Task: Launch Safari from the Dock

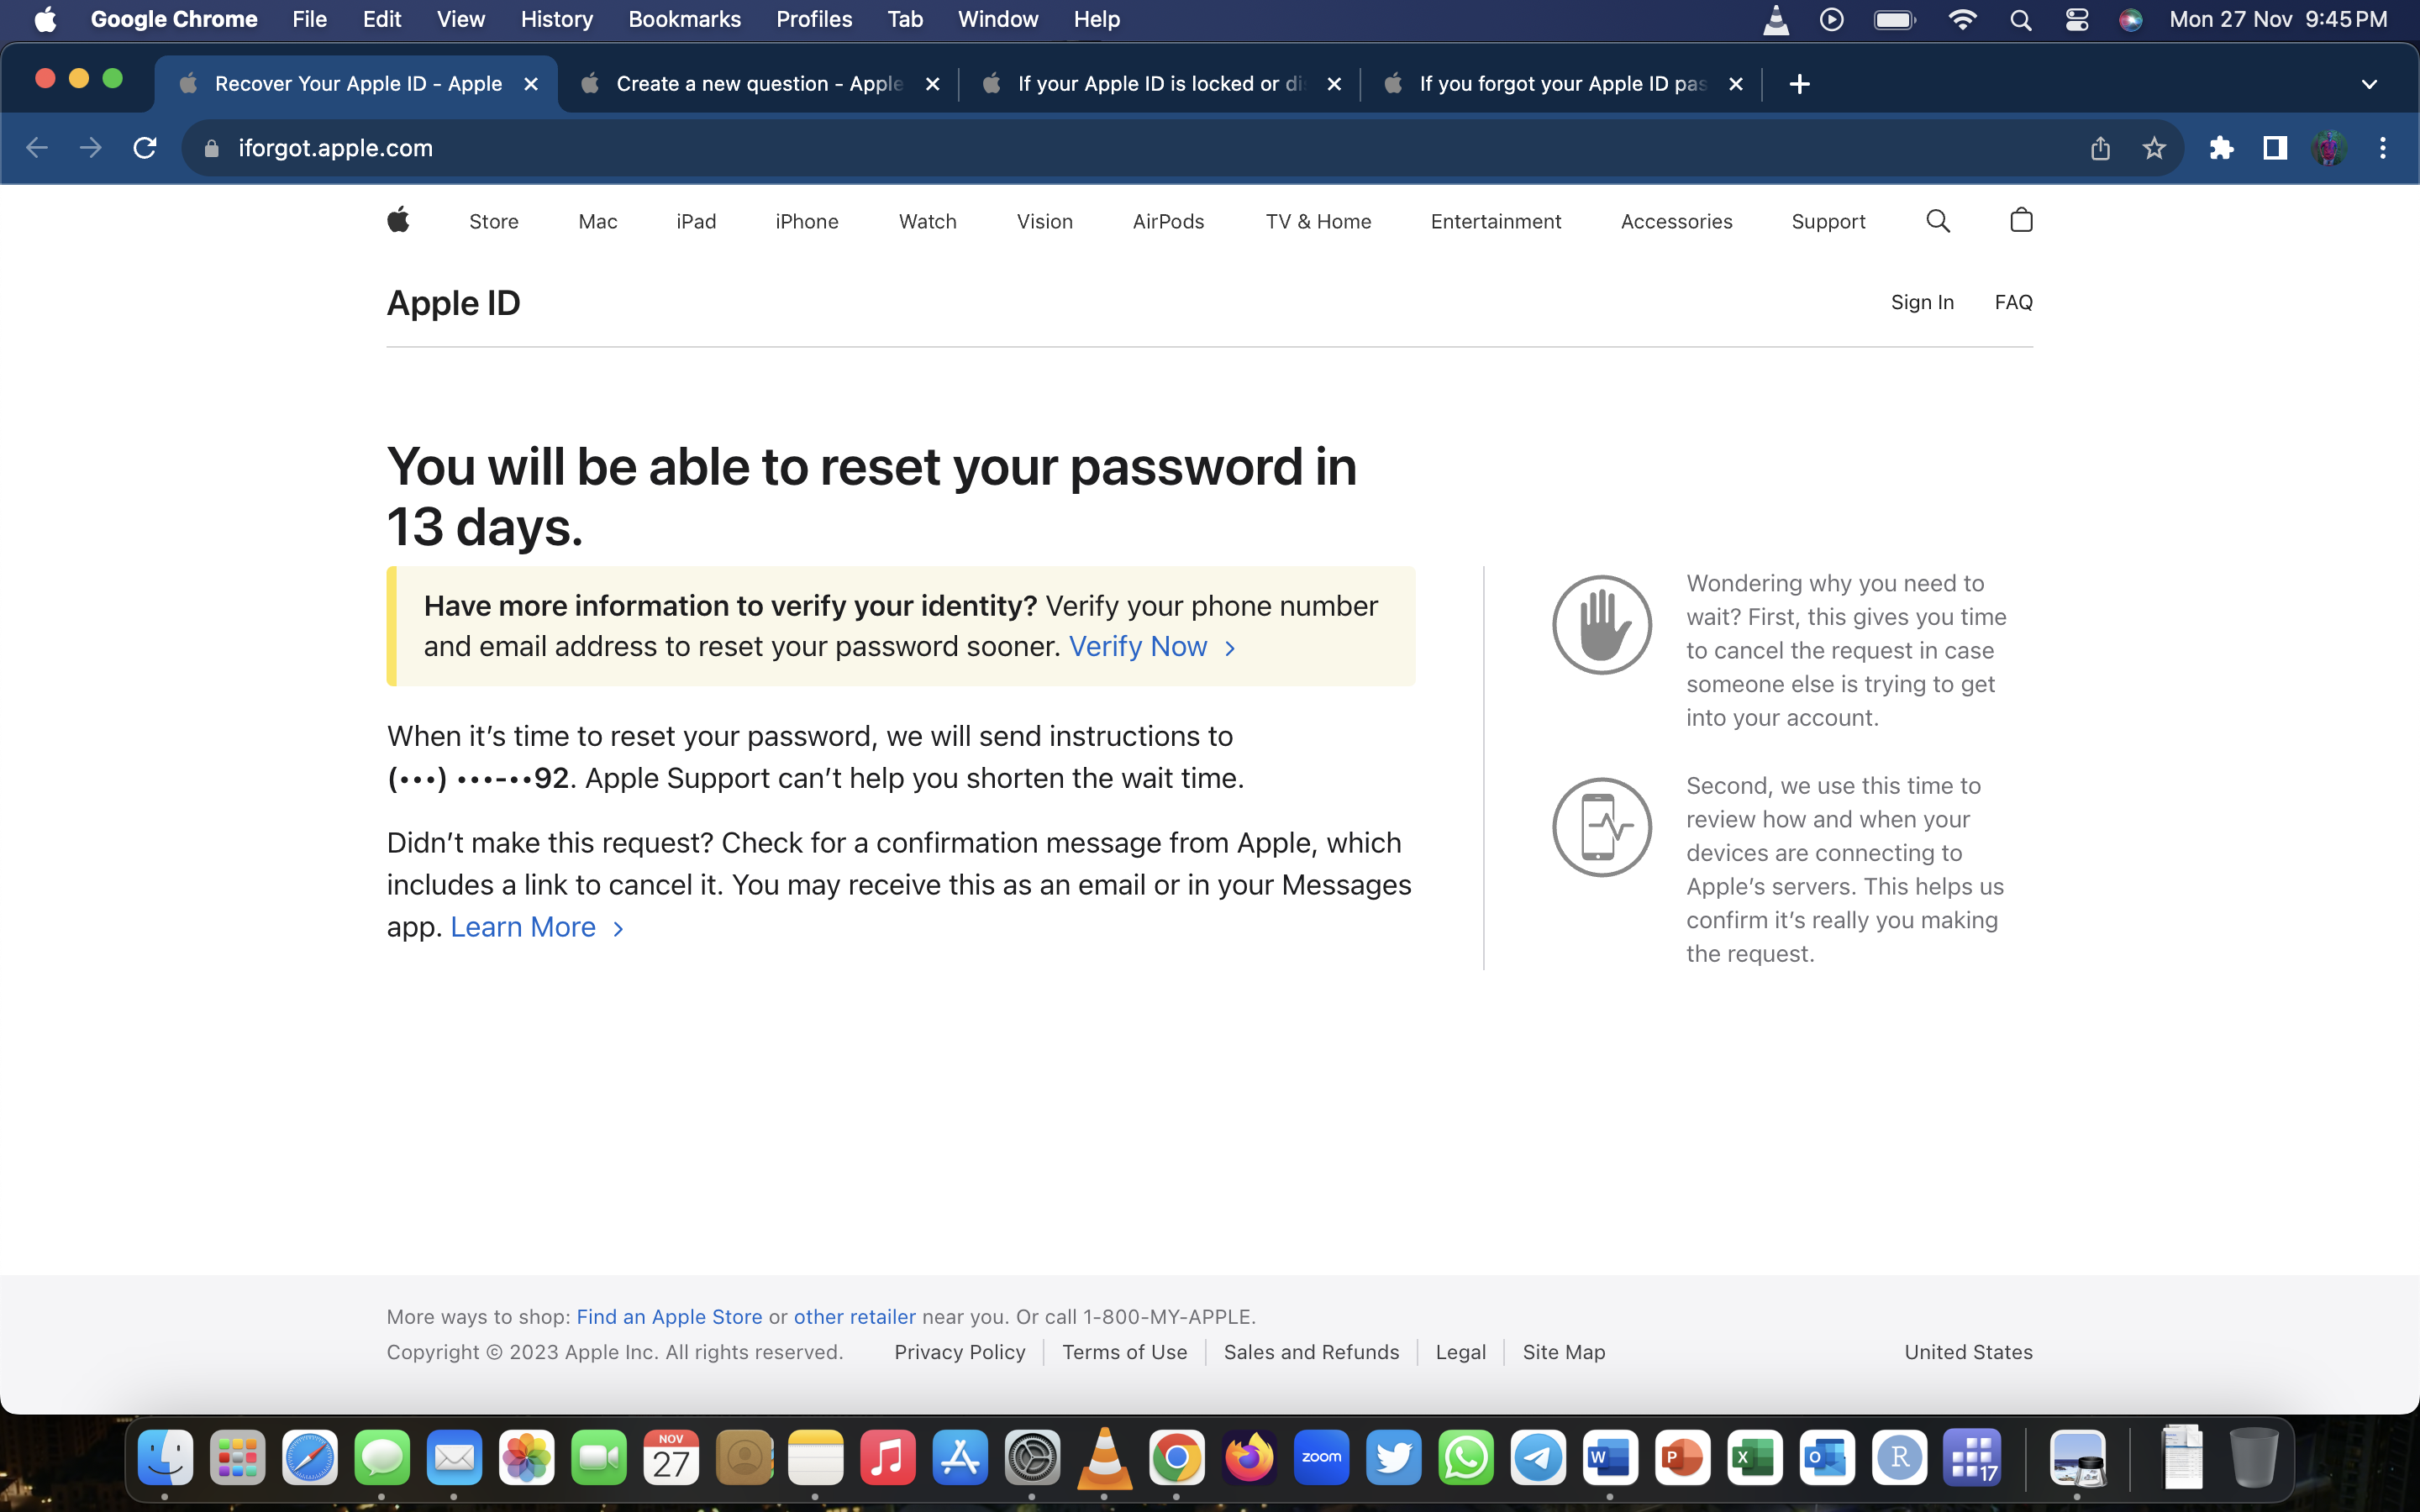Action: [310, 1458]
